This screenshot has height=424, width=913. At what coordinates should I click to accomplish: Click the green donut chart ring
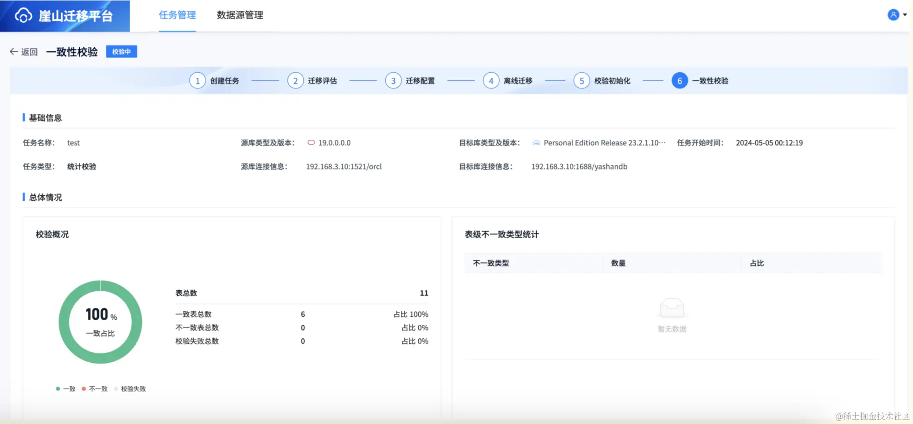64,322
